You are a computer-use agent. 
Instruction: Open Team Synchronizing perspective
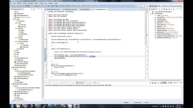[x=175, y=6]
